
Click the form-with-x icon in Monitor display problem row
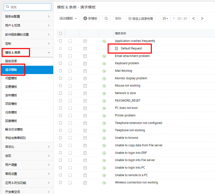click(85, 79)
